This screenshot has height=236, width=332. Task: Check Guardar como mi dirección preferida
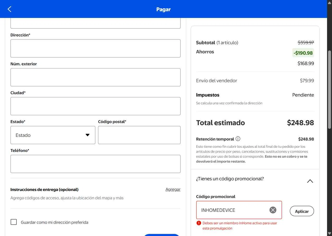tap(14, 222)
